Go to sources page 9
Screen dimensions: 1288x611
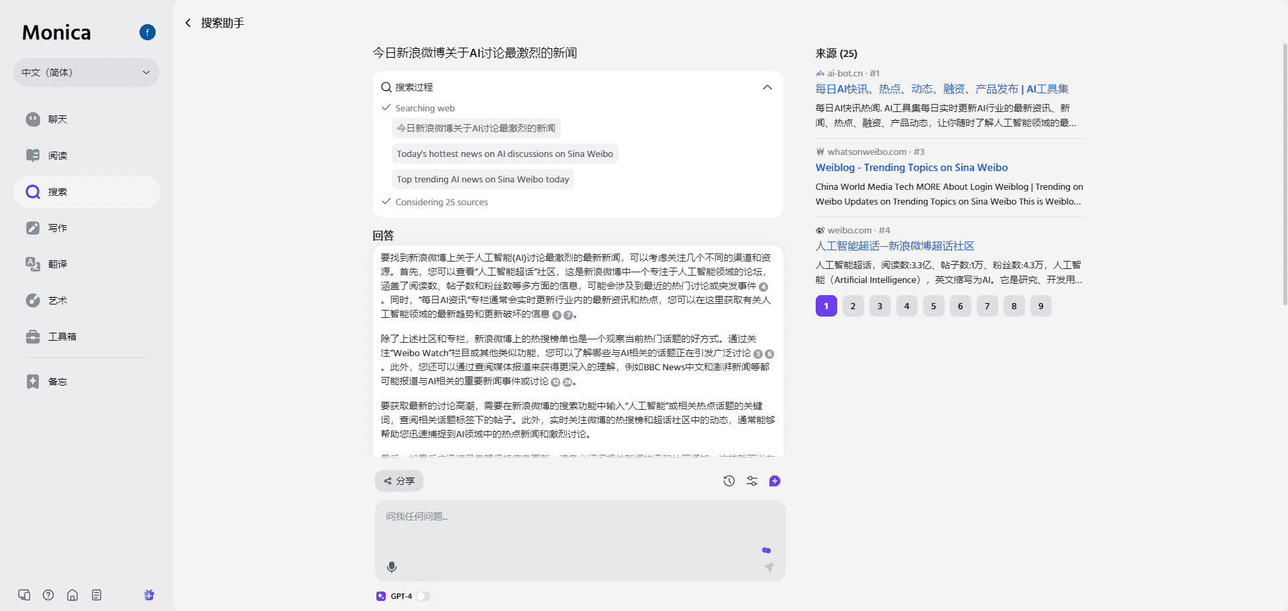1041,306
